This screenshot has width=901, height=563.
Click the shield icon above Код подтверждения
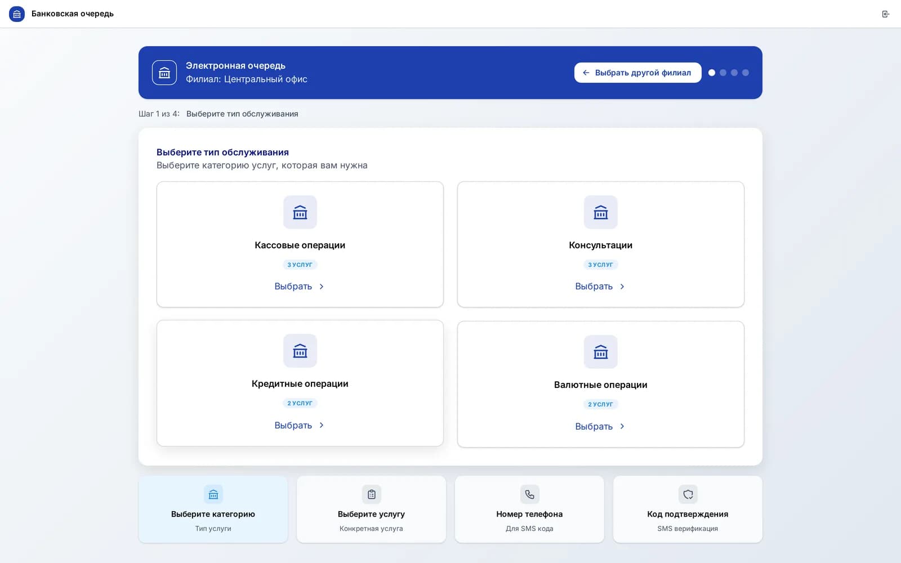pos(688,494)
